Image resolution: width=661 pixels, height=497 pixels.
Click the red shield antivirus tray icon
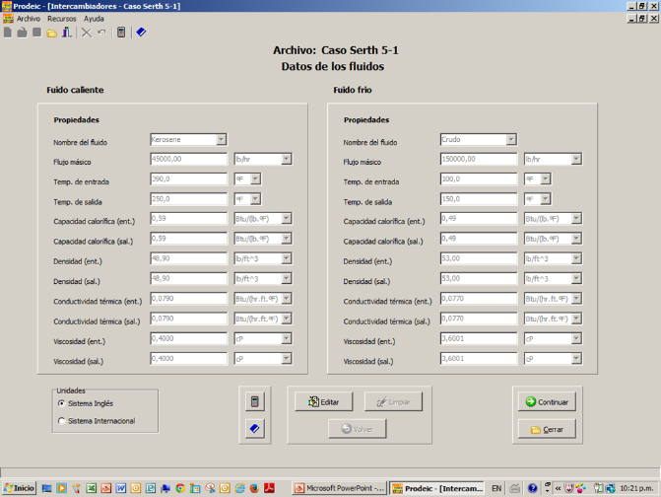569,488
